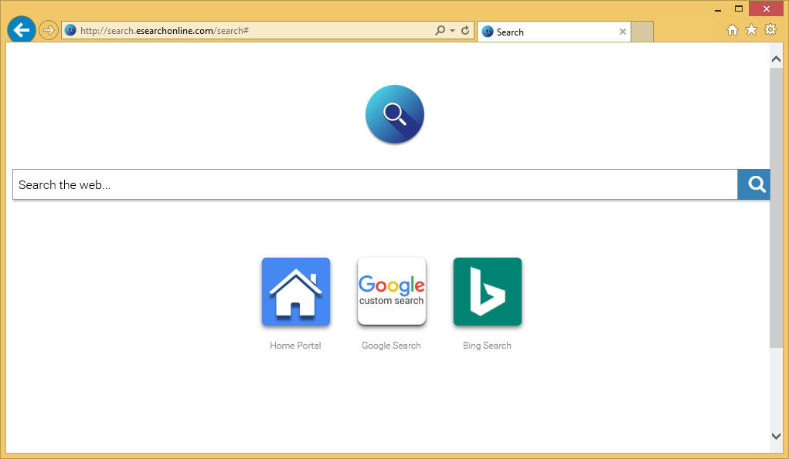Open the green Bing Search tile
789x459 pixels.
tap(487, 292)
